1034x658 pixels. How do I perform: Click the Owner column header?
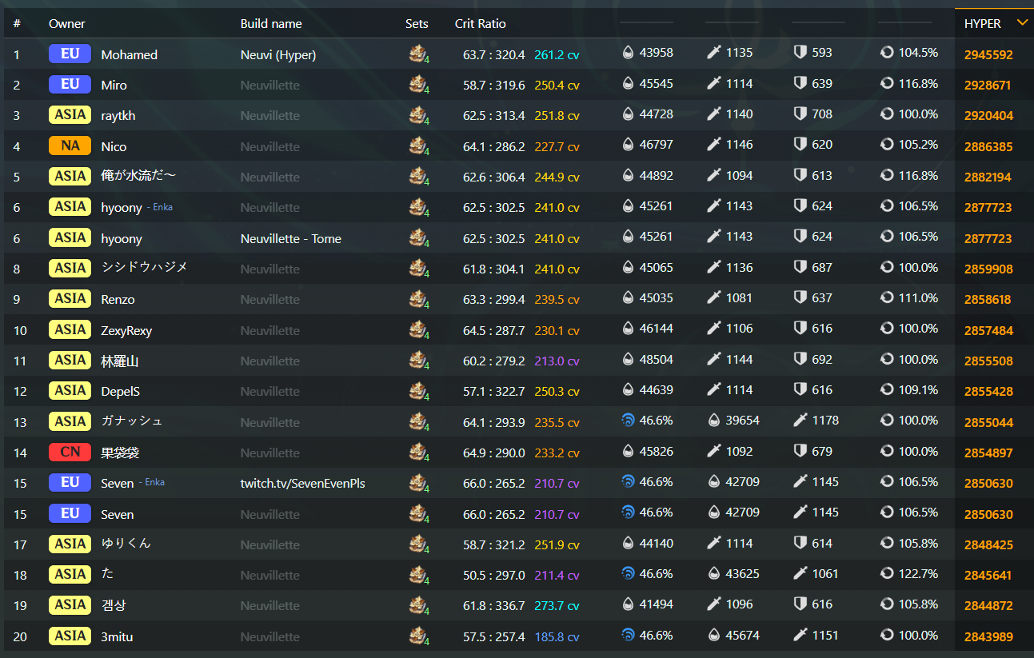67,24
